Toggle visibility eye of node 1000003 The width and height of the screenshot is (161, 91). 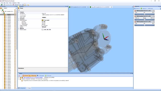tap(6, 18)
